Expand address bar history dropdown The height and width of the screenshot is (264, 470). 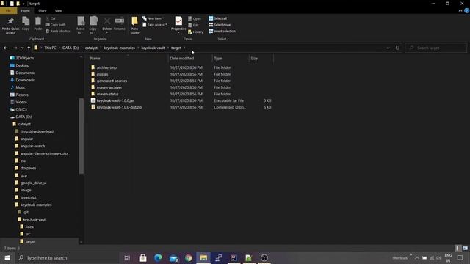click(x=388, y=48)
